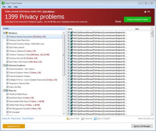This screenshot has height=131, width=156.
Task: Click the Open in RegEdit icon
Action: (x=95, y=118)
